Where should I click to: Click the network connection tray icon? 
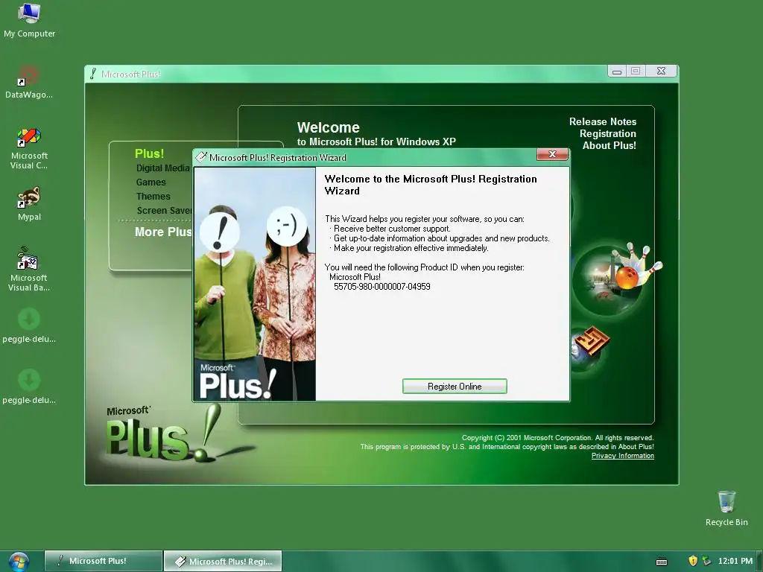coord(706,561)
